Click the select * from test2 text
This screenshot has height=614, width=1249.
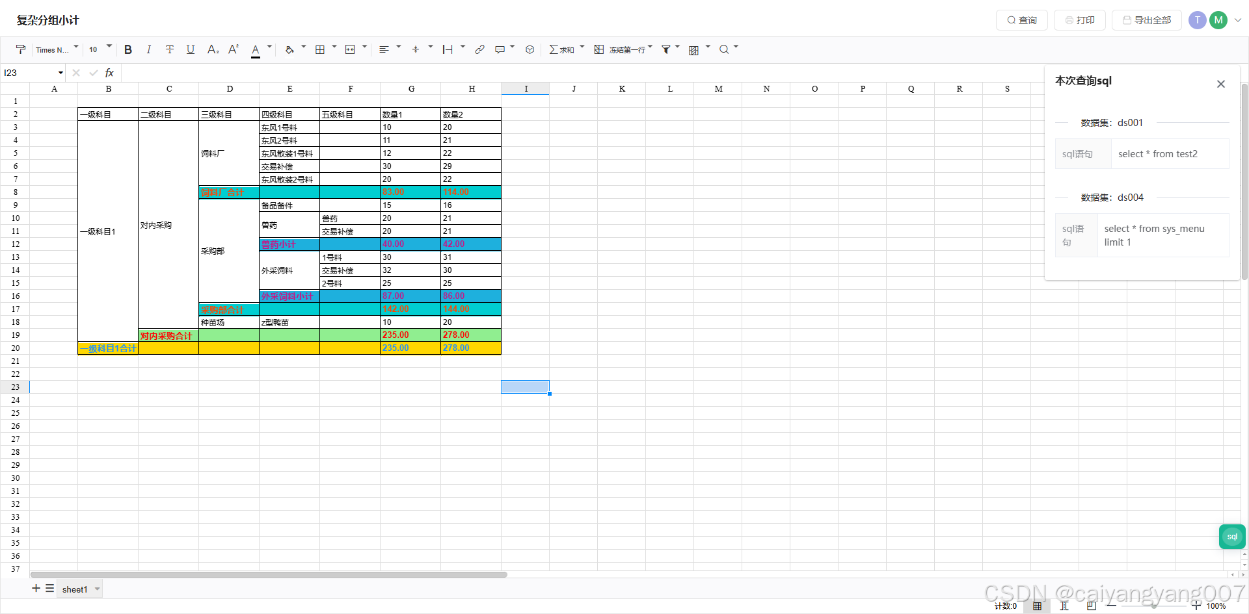click(1158, 154)
